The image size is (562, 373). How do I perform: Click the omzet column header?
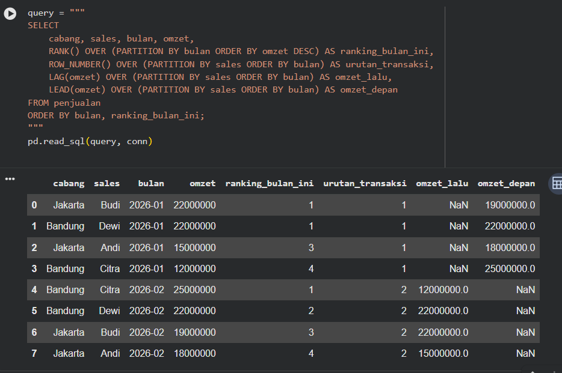[203, 183]
